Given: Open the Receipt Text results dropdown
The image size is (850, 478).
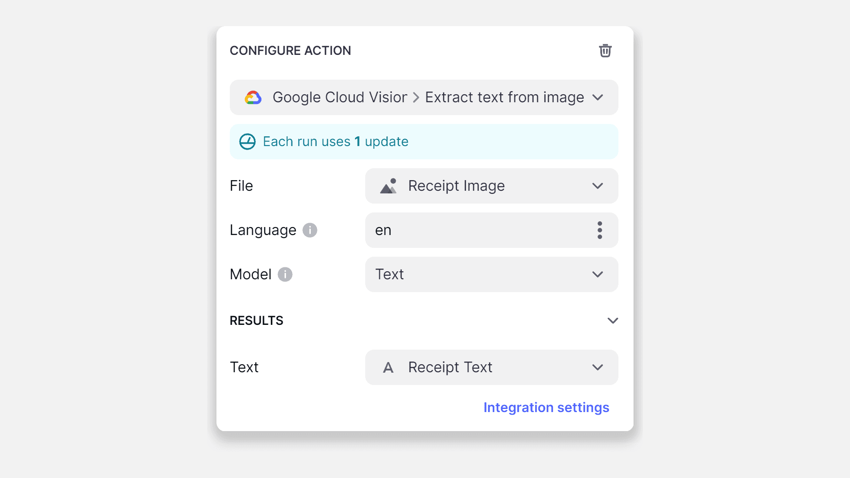Looking at the screenshot, I should (492, 367).
